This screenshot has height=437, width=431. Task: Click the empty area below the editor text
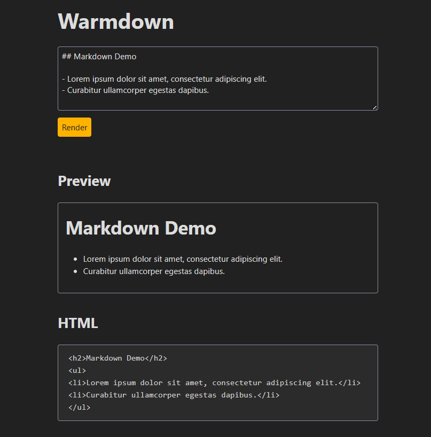tap(214, 102)
